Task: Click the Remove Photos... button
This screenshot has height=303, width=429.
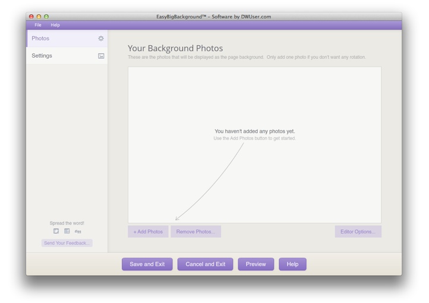Action: (195, 232)
